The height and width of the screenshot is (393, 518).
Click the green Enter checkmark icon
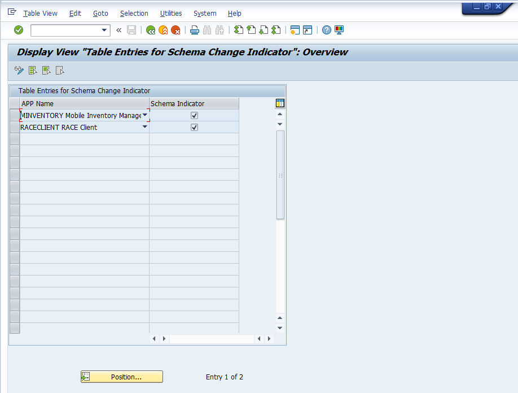(19, 30)
